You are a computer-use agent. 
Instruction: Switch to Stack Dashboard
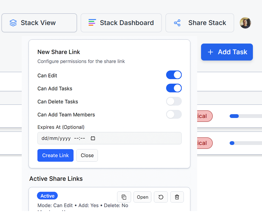coord(121,23)
